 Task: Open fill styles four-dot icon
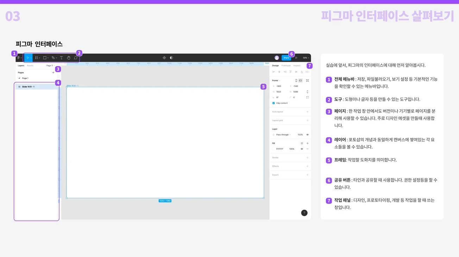[302, 143]
